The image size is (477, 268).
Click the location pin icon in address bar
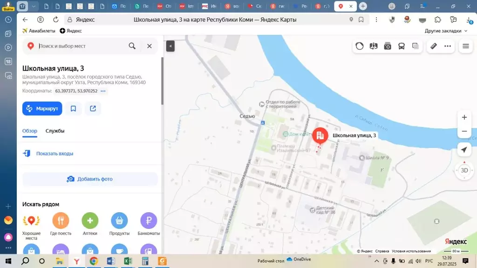pos(351,20)
